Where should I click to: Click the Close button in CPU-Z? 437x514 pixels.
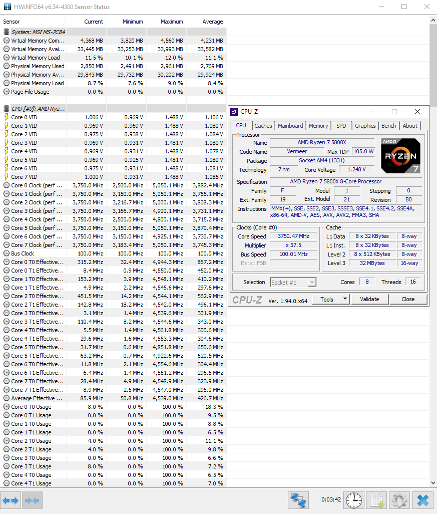[408, 299]
